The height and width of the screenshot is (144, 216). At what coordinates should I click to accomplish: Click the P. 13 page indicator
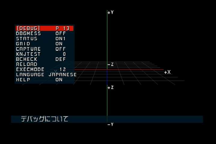pos(62,28)
